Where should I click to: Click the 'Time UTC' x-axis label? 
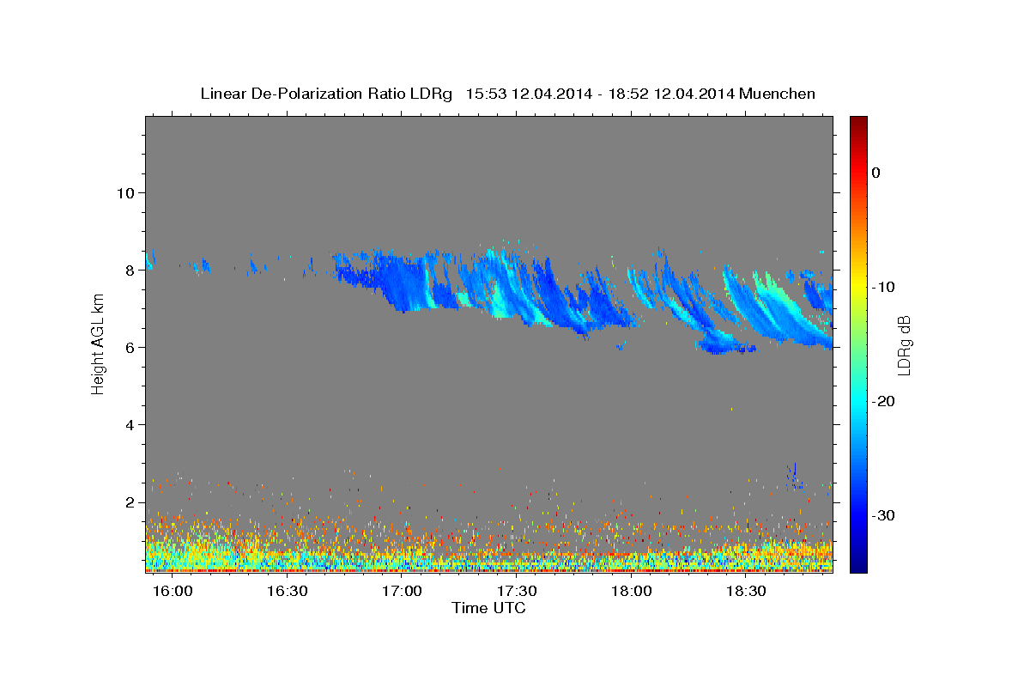(x=488, y=608)
